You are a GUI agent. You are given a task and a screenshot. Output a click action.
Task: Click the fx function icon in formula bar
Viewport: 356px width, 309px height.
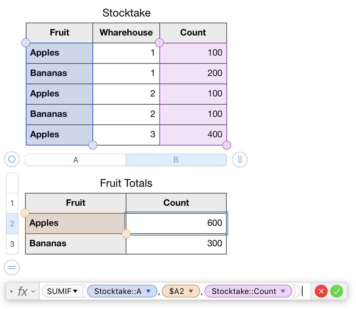click(x=23, y=291)
